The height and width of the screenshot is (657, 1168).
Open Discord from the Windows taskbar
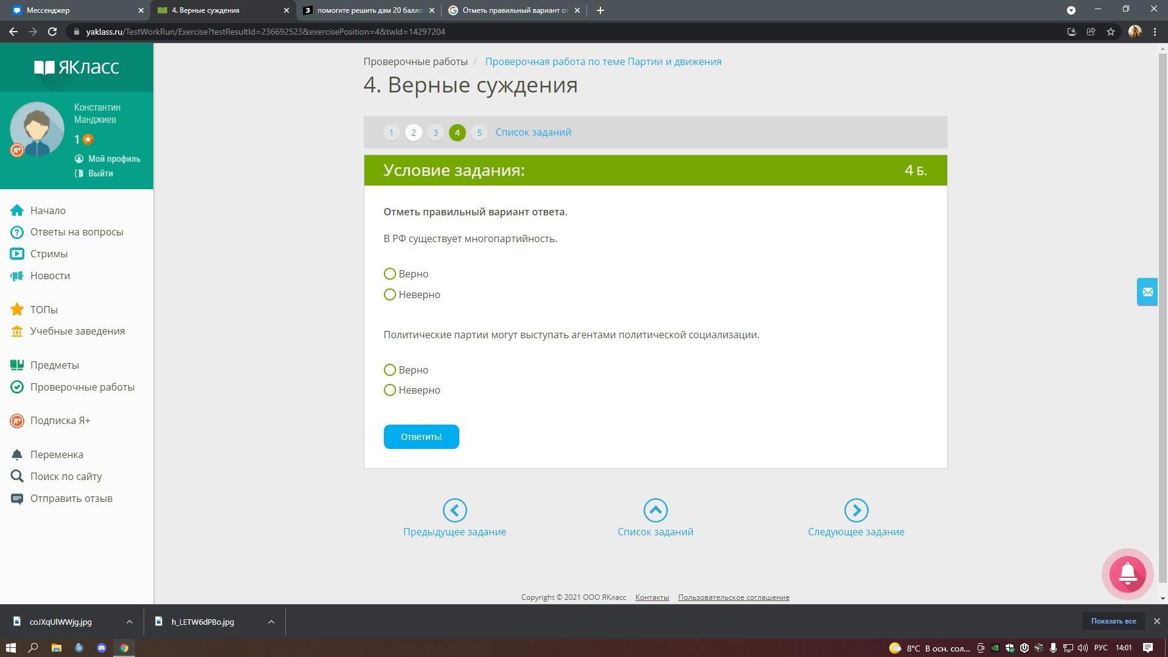[x=102, y=648]
